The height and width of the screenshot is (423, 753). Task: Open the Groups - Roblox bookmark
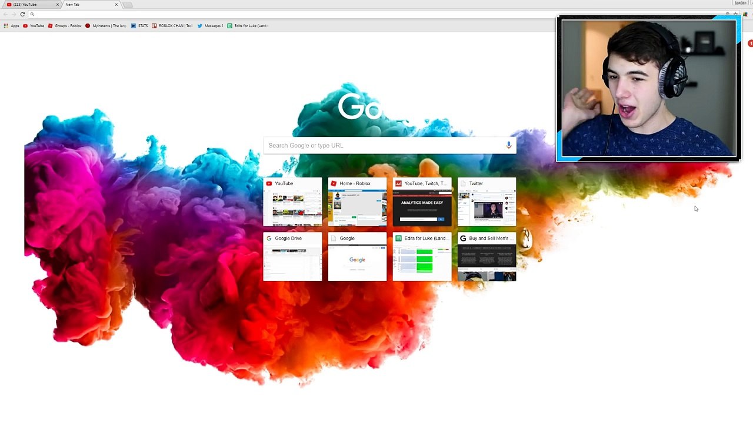[65, 26]
